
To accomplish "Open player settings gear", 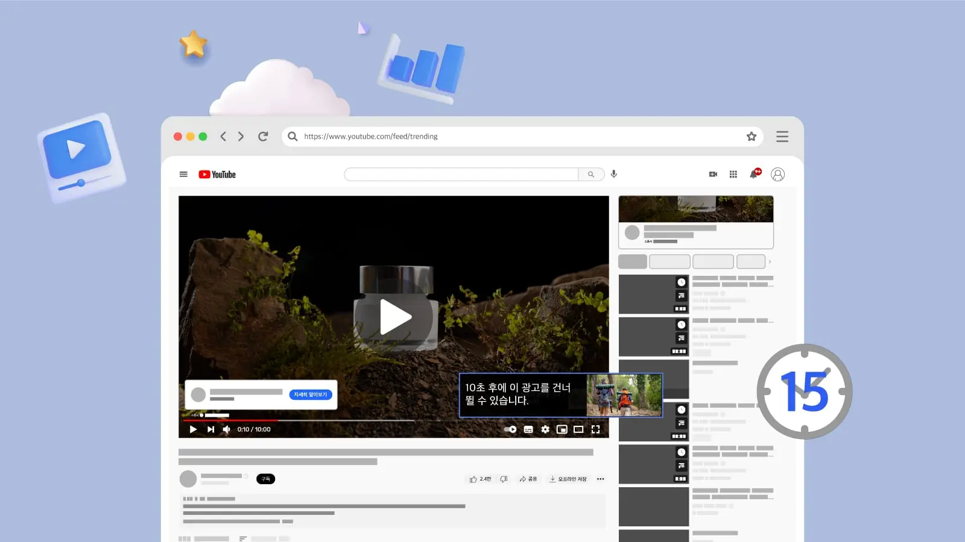I will click(545, 429).
